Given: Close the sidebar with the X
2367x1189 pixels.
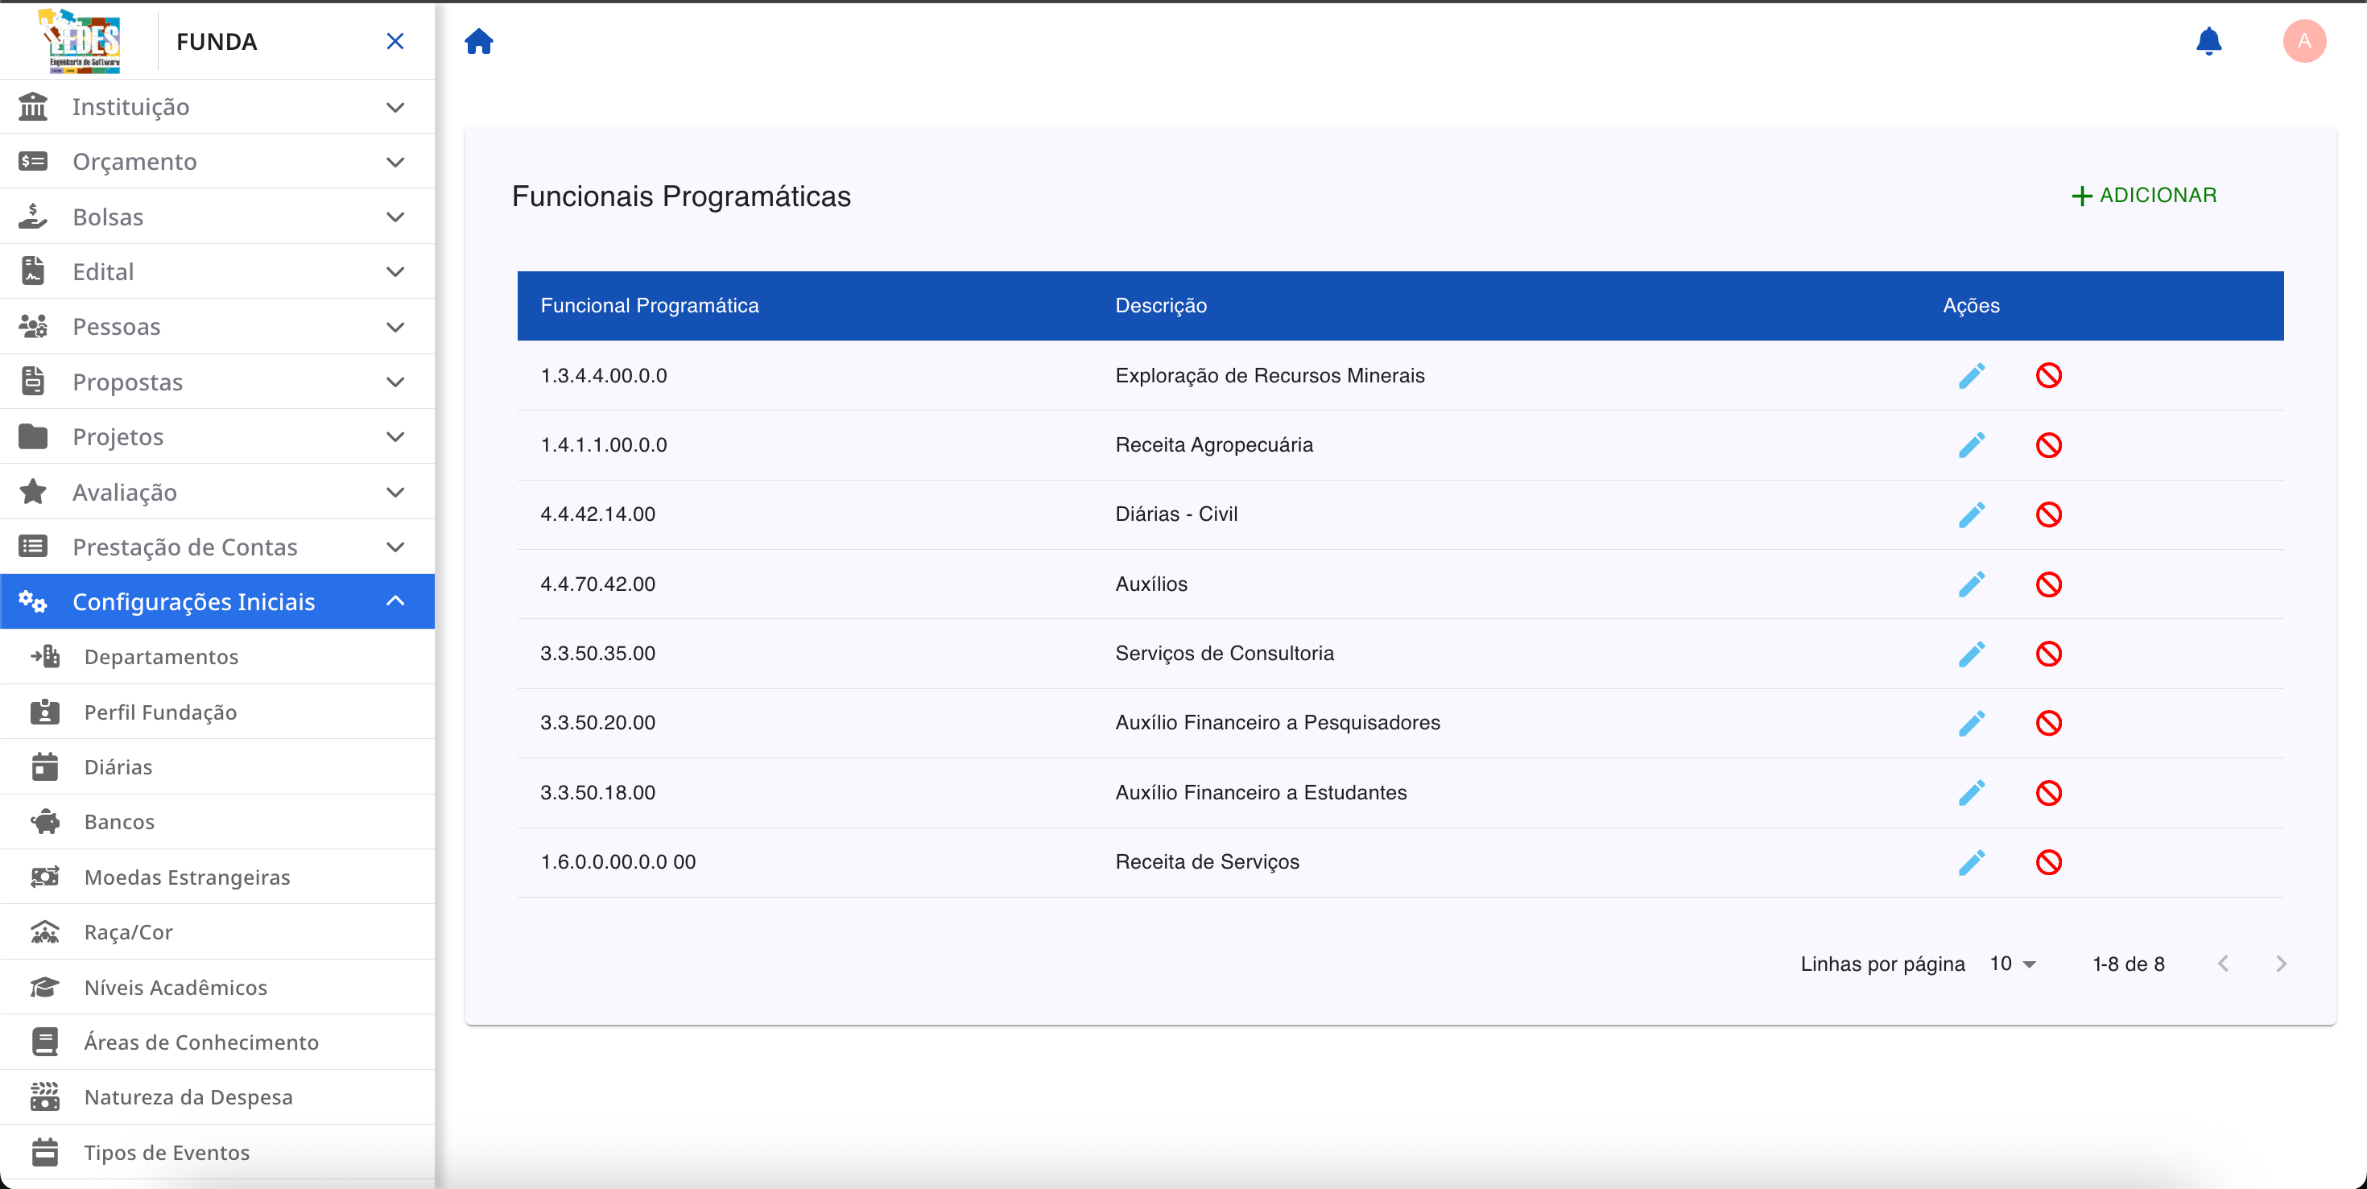Looking at the screenshot, I should click(395, 41).
